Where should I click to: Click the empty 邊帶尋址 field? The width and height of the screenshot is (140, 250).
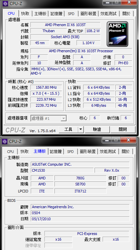coord(58,245)
